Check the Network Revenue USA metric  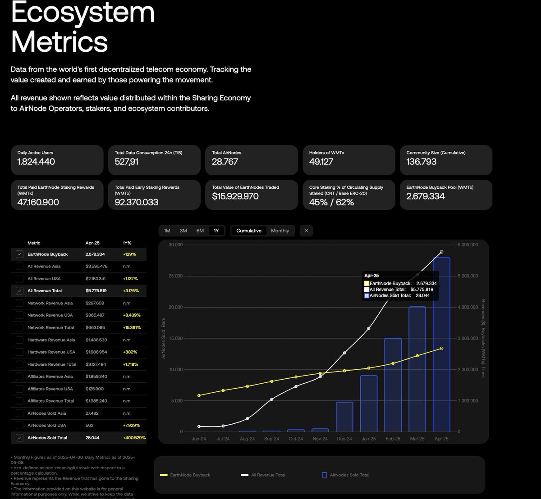click(19, 315)
